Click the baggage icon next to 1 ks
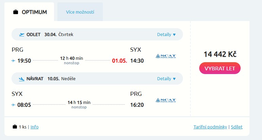The height and width of the screenshot is (140, 262). pyautogui.click(x=15, y=127)
